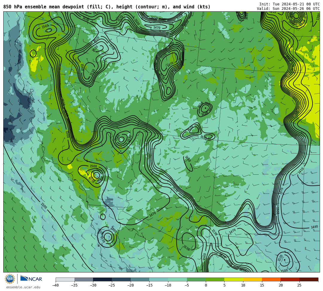Click the 15 colorbar tick label
This screenshot has width=323, height=291.
coord(262,285)
